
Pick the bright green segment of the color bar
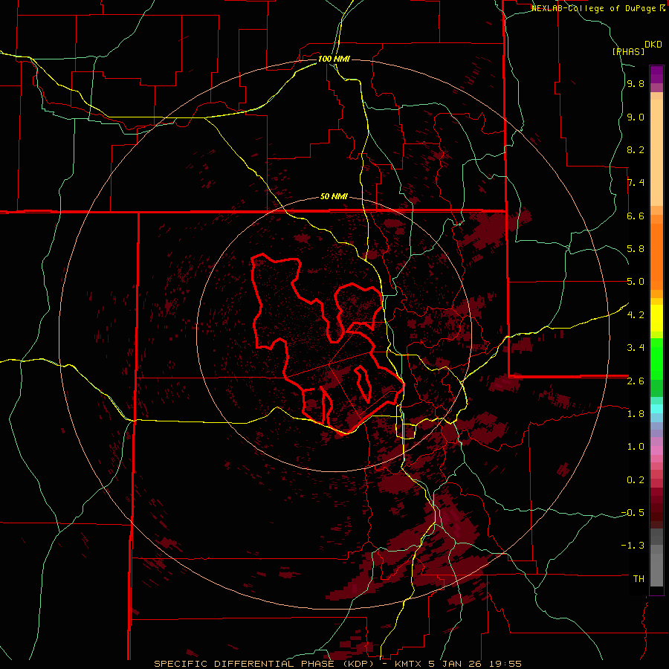pyautogui.click(x=656, y=359)
